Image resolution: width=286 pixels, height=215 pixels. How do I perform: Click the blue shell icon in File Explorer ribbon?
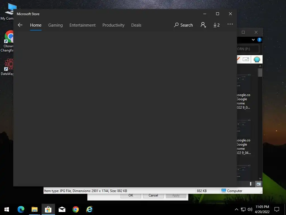[x=257, y=59]
